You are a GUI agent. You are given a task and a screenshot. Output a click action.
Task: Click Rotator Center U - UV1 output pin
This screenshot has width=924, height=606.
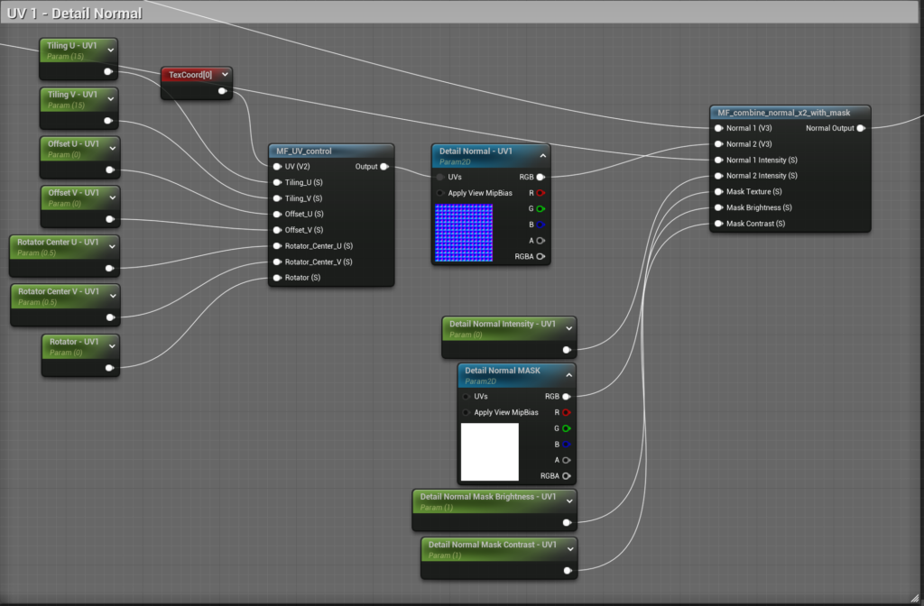(x=109, y=269)
